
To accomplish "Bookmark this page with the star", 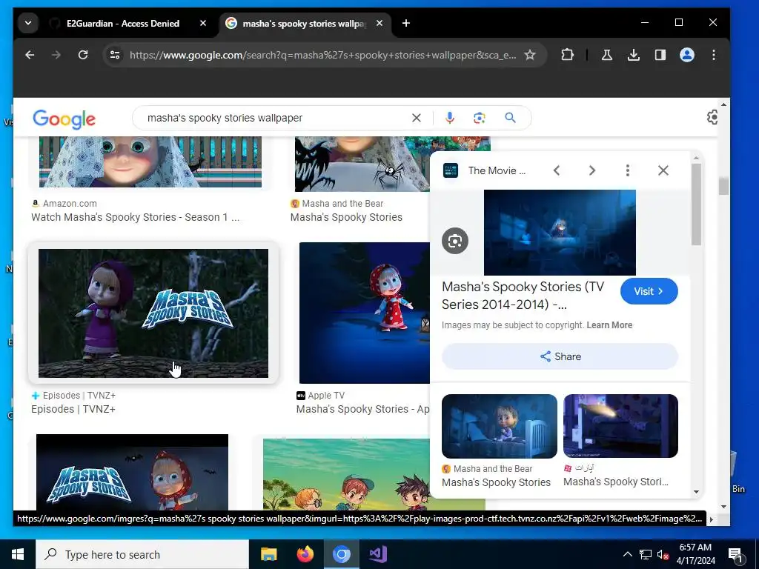I will coord(530,55).
